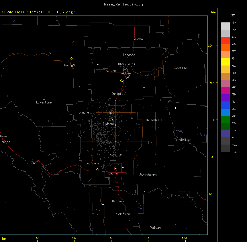Select the blue 36 dBZ legend swatch
Image resolution: width=247 pixels, height=242 pixels.
225,105
